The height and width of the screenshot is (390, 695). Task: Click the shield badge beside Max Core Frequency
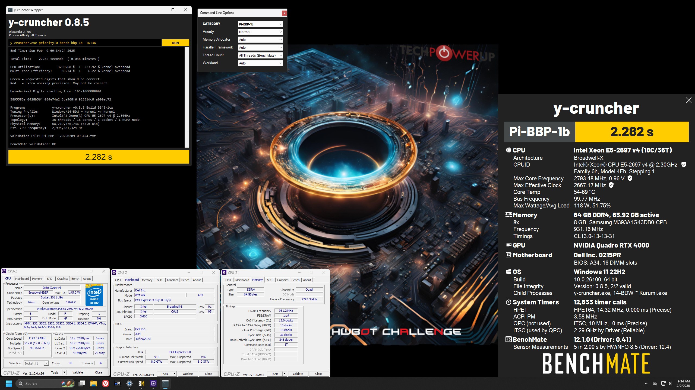tap(630, 178)
